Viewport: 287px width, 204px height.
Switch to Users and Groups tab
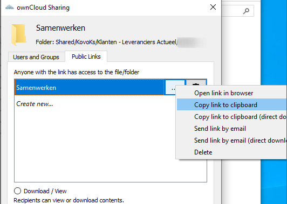(36, 57)
